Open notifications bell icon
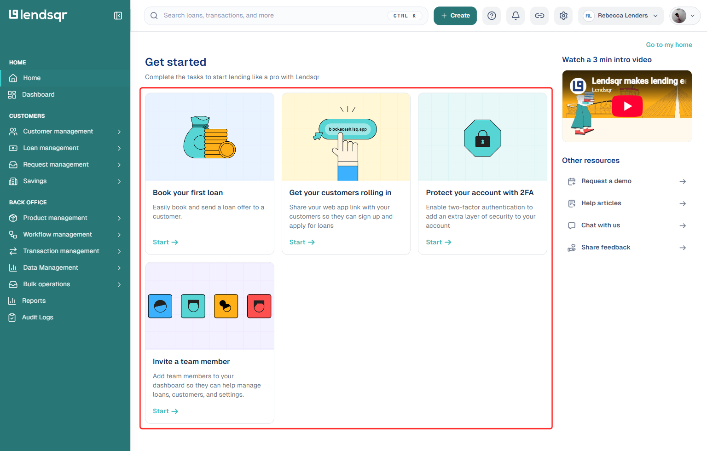 pyautogui.click(x=516, y=16)
